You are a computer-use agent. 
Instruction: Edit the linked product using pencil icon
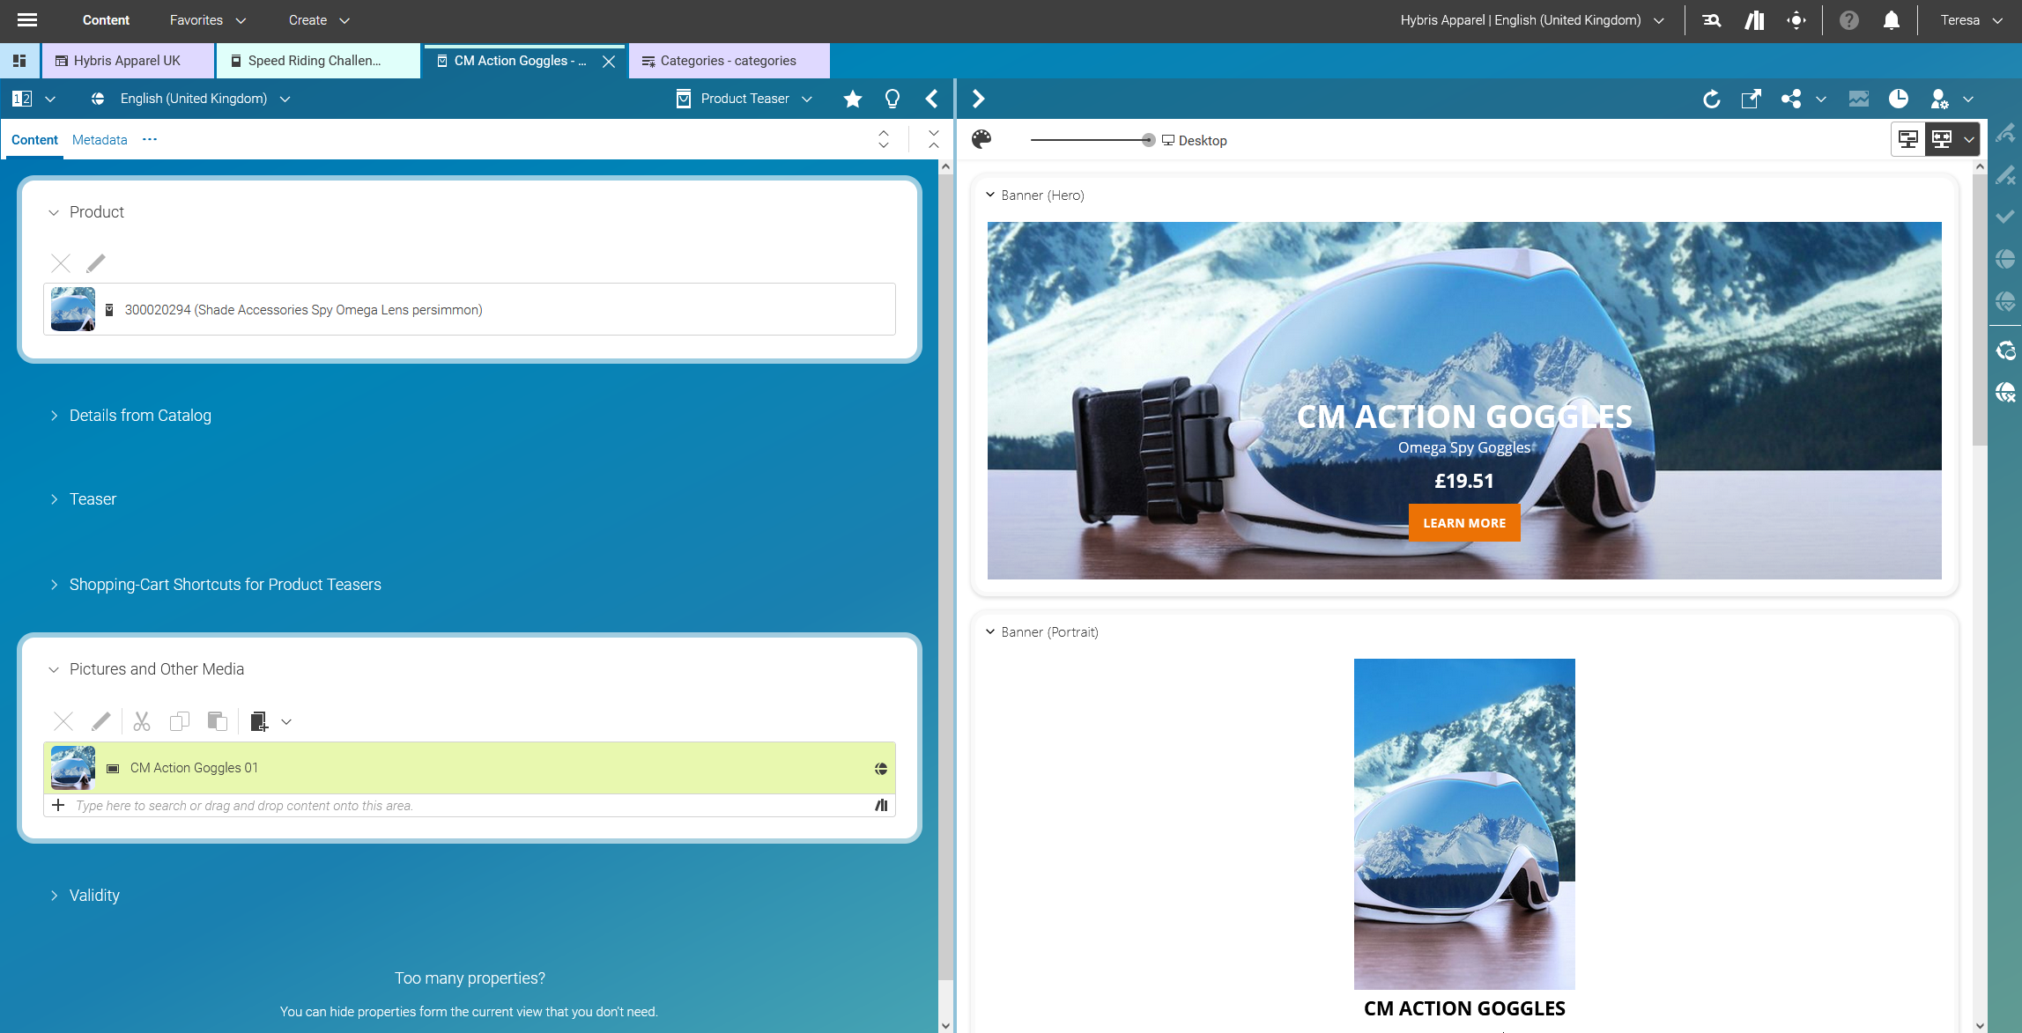96,262
